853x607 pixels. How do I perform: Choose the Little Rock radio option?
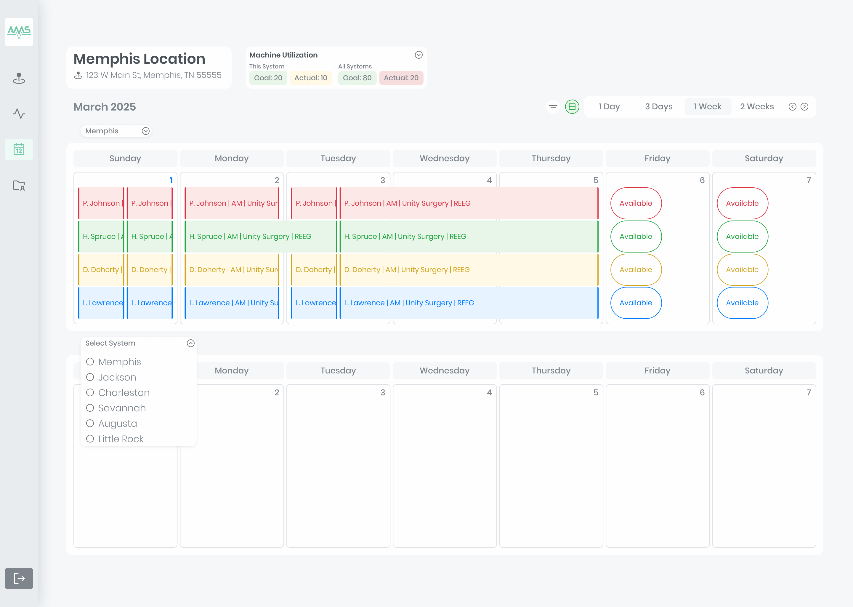tap(90, 439)
